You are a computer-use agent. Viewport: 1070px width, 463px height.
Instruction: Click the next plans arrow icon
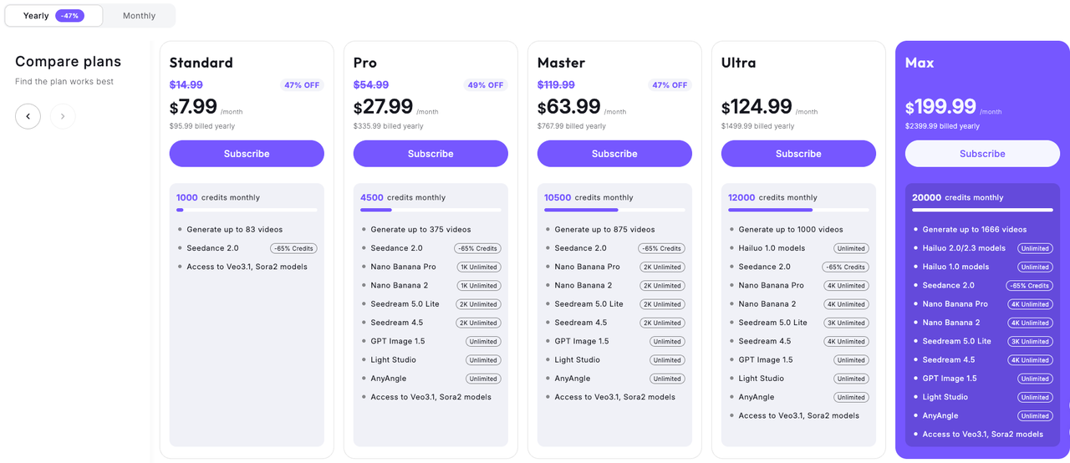pos(63,116)
